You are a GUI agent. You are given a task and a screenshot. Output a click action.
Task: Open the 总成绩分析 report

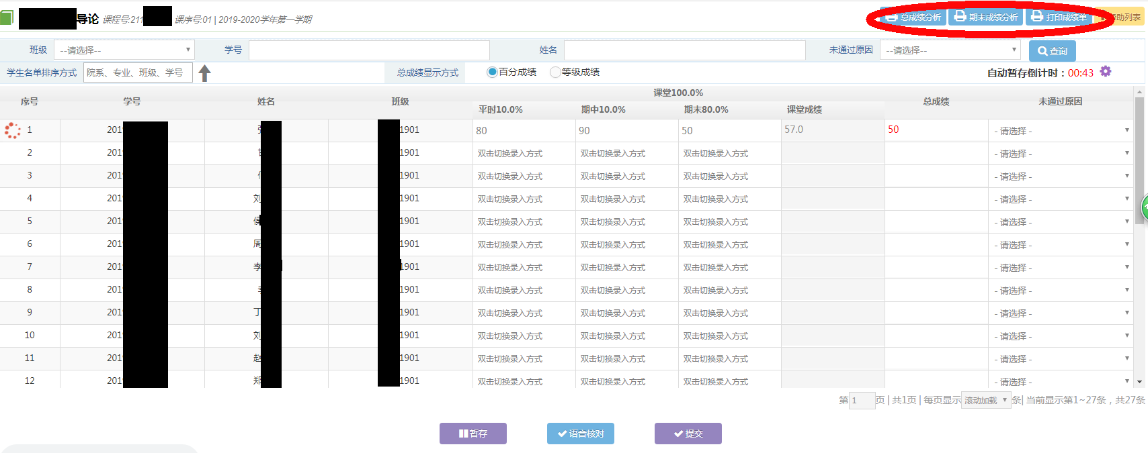[x=913, y=17]
